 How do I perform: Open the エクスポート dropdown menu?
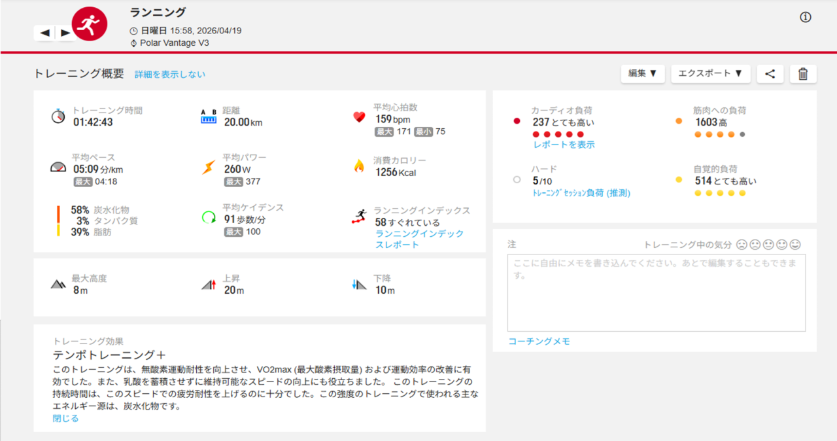709,74
